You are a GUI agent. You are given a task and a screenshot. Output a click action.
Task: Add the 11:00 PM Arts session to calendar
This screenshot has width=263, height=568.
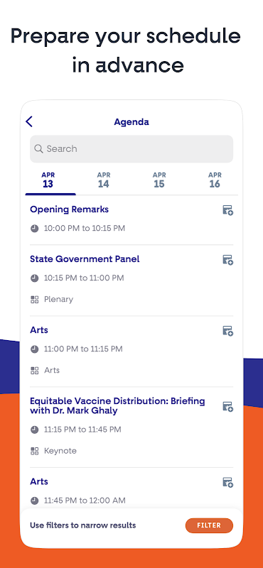(227, 331)
